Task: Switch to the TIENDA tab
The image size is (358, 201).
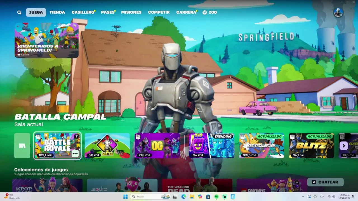Action: [x=57, y=12]
